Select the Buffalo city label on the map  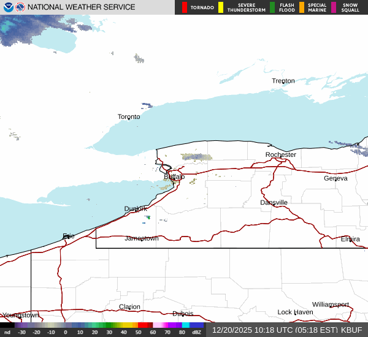174,177
